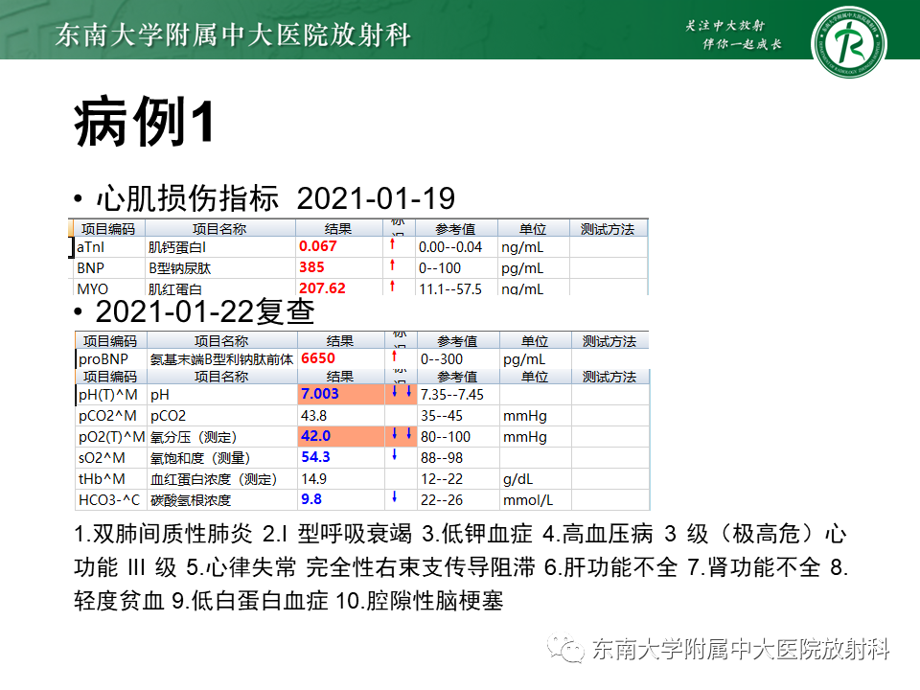Viewport: 920px width, 690px height.
Task: Click red up arrow beside result 385
Action: pyautogui.click(x=393, y=265)
